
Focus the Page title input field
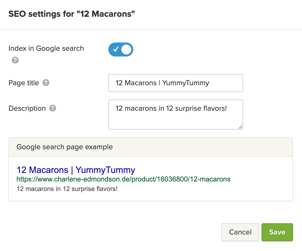175,83
